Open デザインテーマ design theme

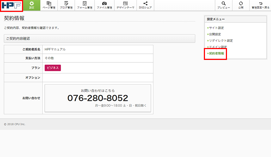(x=125, y=5)
